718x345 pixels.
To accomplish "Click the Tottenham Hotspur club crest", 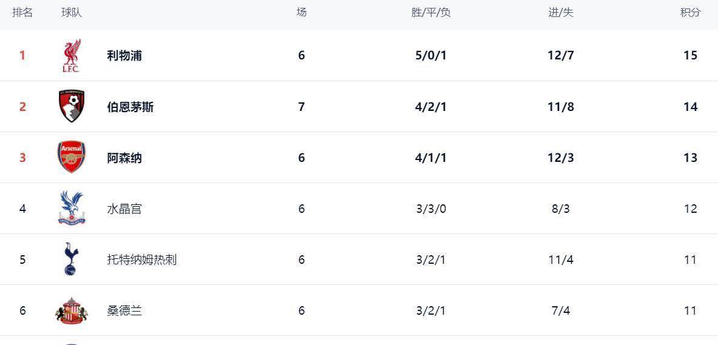I will tap(71, 260).
